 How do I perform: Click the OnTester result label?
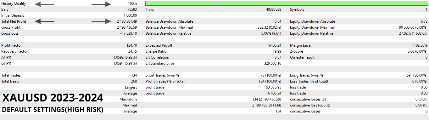click(x=302, y=57)
